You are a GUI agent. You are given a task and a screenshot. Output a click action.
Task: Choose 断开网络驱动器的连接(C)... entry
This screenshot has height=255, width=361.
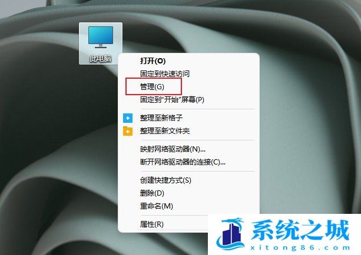click(x=183, y=162)
